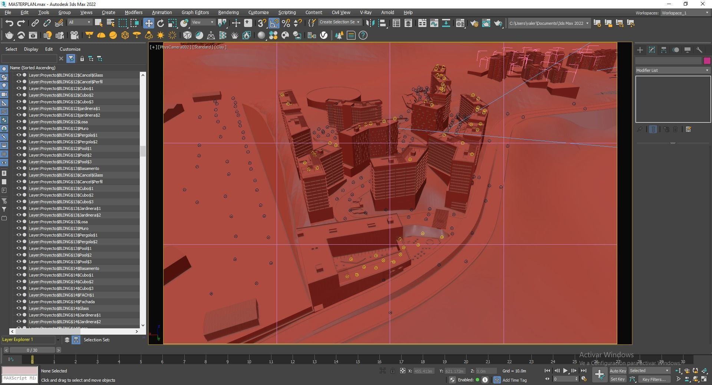This screenshot has height=385, width=712.
Task: Open the Hierarchy panel tab
Action: coord(664,50)
